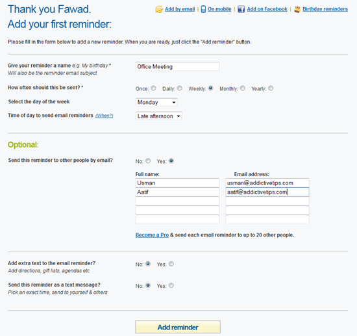This screenshot has width=357, height=336.
Task: Open the Late afternoon time dropdown
Action: pyautogui.click(x=158, y=116)
